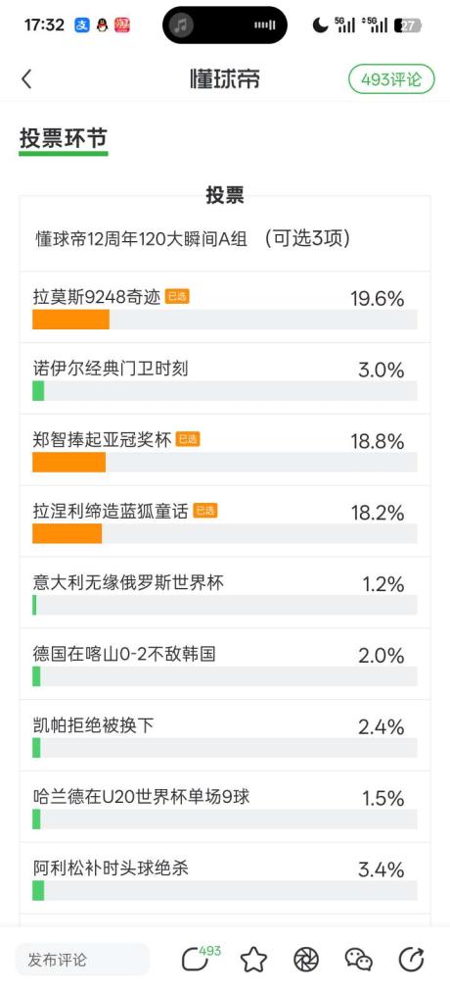Select the 阿利松补时头球绝杀 vote option
The width and height of the screenshot is (450, 992).
225,878
